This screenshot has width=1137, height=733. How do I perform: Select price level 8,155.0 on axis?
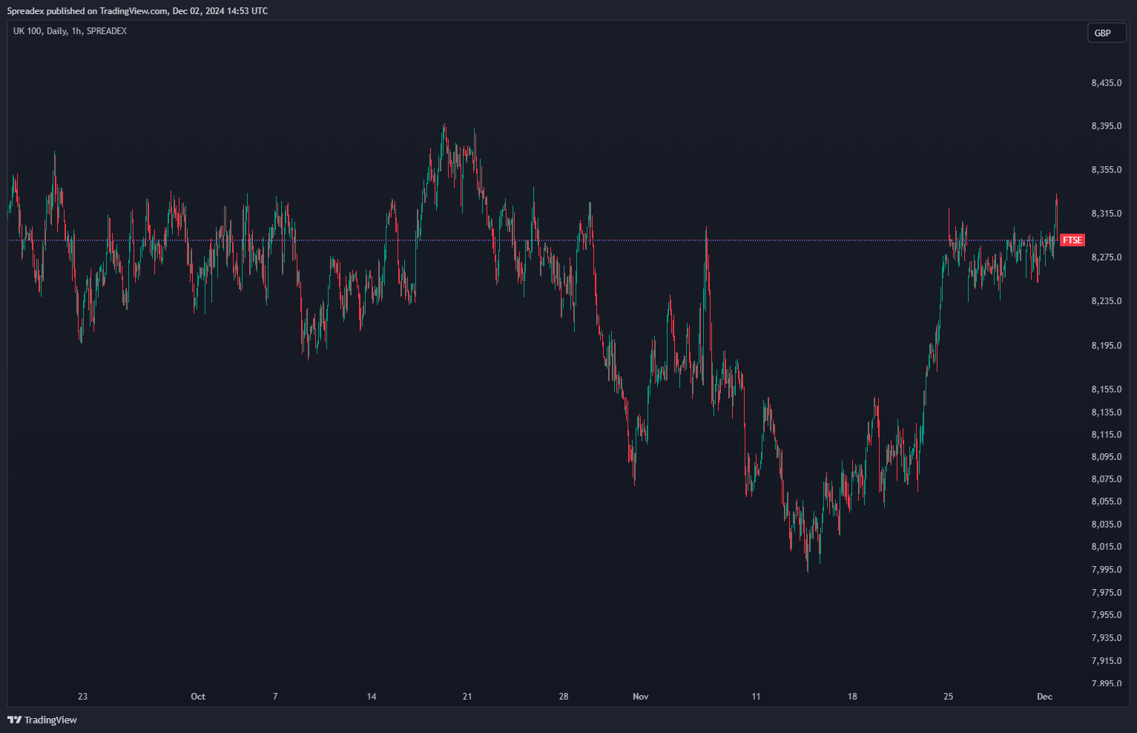pos(1107,389)
